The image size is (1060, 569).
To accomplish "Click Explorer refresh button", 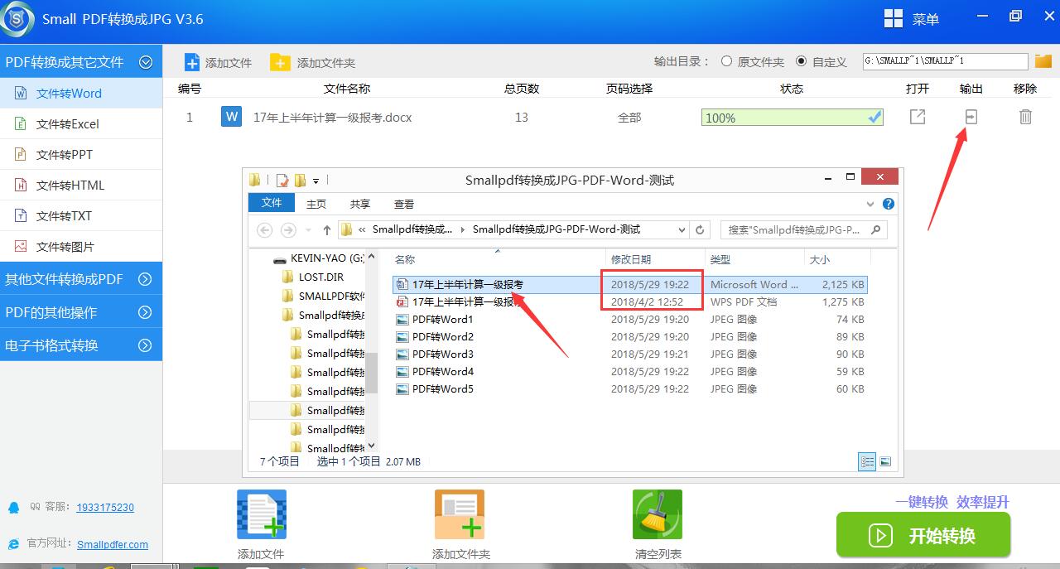I will point(701,230).
